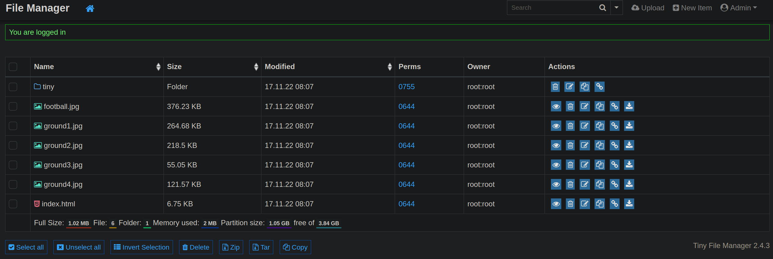Click the home icon next to File Manager

(90, 9)
